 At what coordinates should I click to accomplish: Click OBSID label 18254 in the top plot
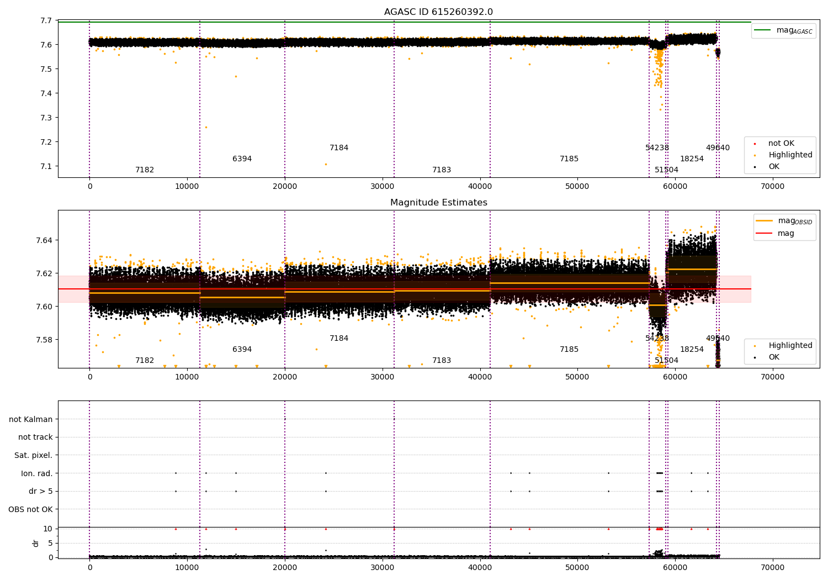click(x=692, y=159)
